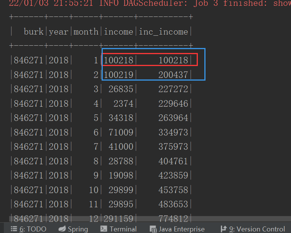Screen dimensions: 291x233
Task: Click month value 10
Action: [94, 190]
